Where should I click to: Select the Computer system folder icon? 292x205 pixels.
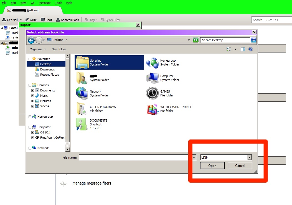pyautogui.click(x=152, y=78)
